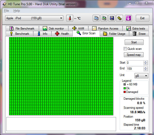The height and width of the screenshot is (135, 154).
Task: Click the Speed map button
Action: click(x=134, y=55)
